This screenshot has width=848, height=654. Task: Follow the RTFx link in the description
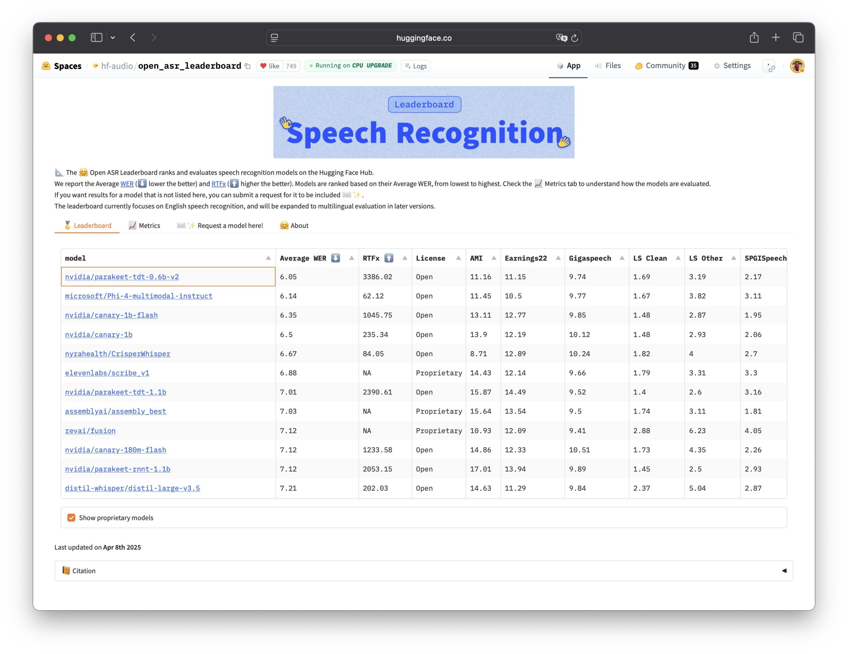219,184
